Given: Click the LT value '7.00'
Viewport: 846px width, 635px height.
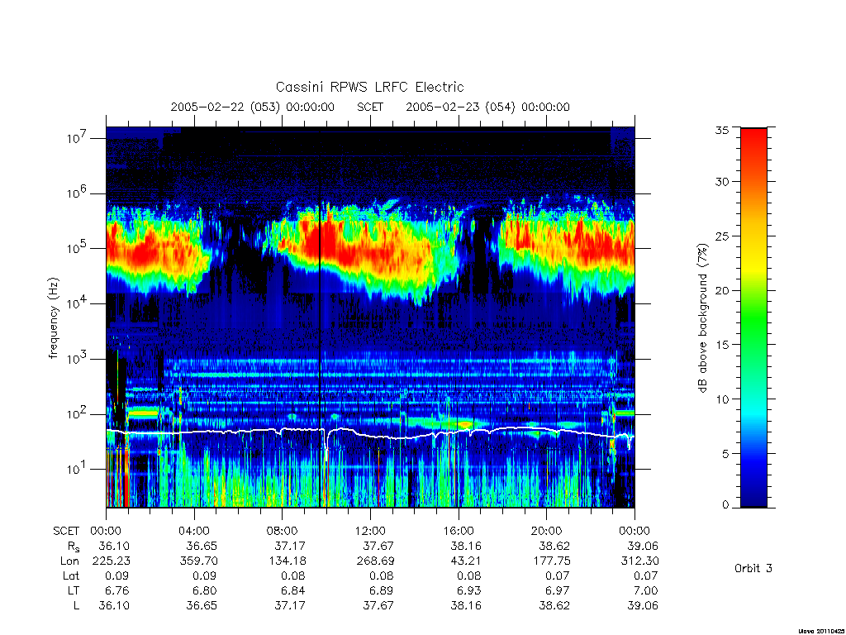Looking at the screenshot, I should [646, 590].
